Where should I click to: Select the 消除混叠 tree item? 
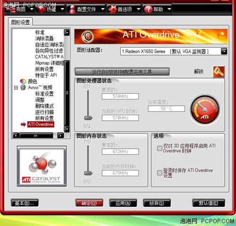(44, 38)
